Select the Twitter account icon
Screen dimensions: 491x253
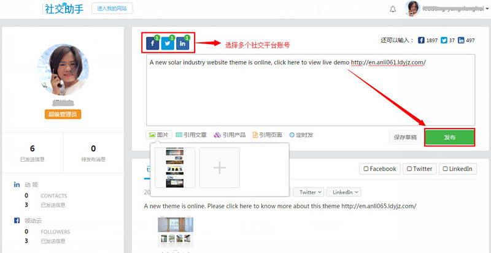point(168,43)
